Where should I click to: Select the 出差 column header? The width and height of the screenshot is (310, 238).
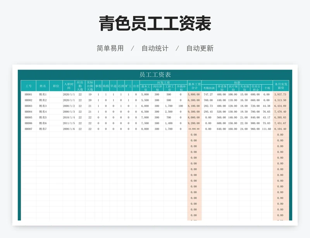click(x=136, y=86)
